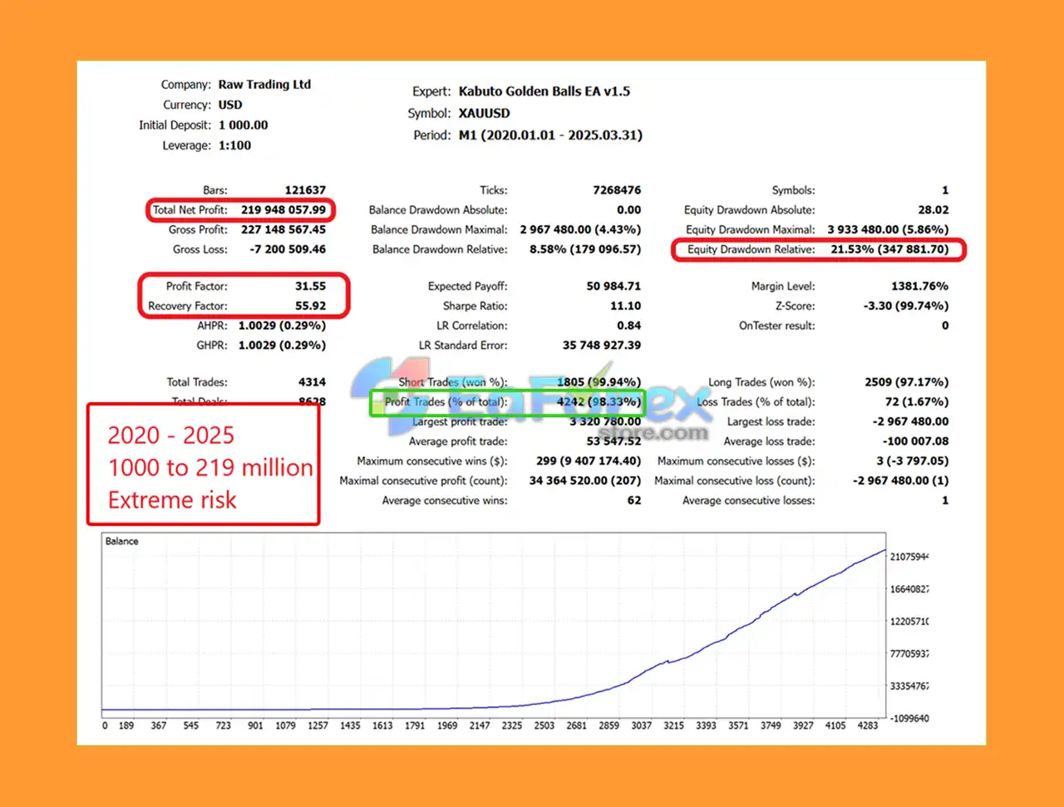Image resolution: width=1064 pixels, height=807 pixels.
Task: Click maximum consecutive losses "3 (-3 797.05)"
Action: (913, 461)
